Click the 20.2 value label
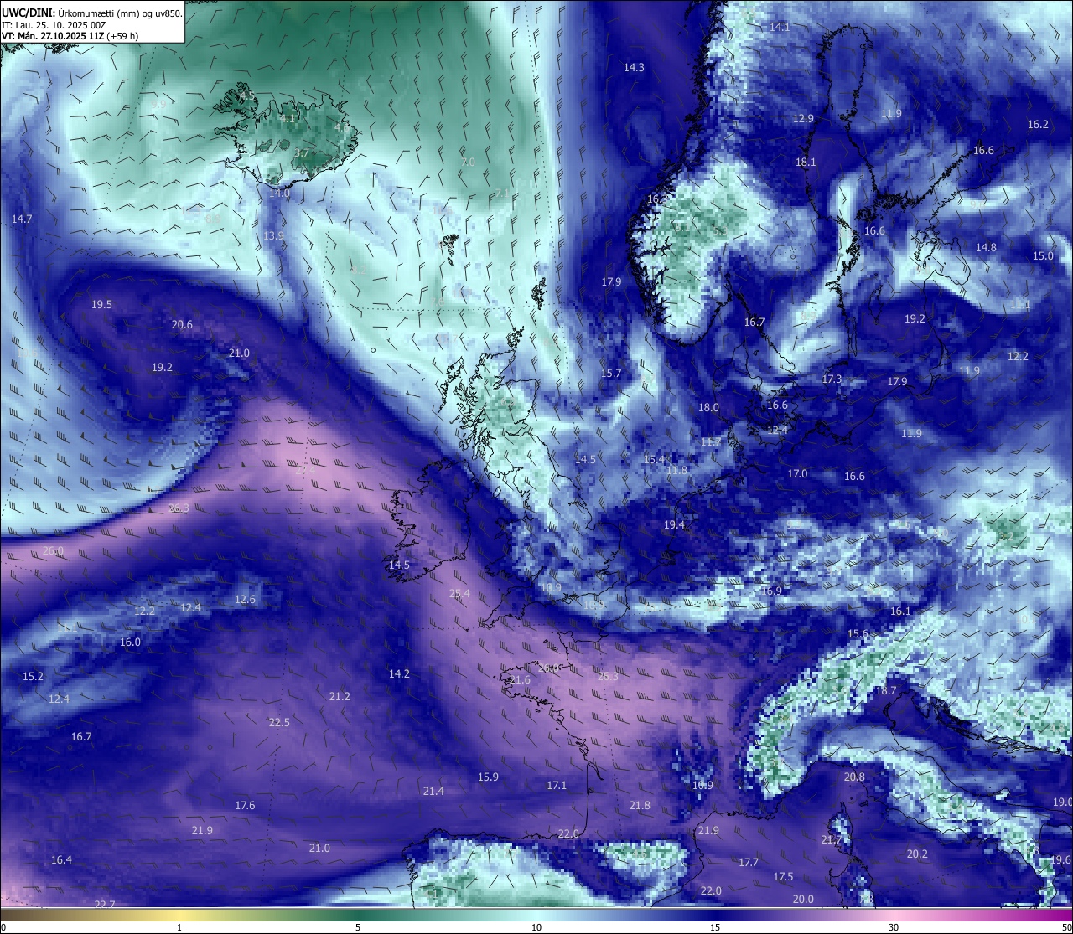The width and height of the screenshot is (1073, 934). tap(917, 854)
